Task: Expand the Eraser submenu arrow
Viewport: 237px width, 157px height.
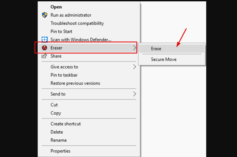Action: pos(134,48)
